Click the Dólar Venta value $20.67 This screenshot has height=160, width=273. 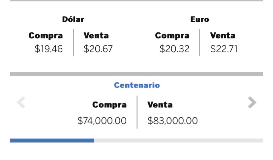[98, 49]
